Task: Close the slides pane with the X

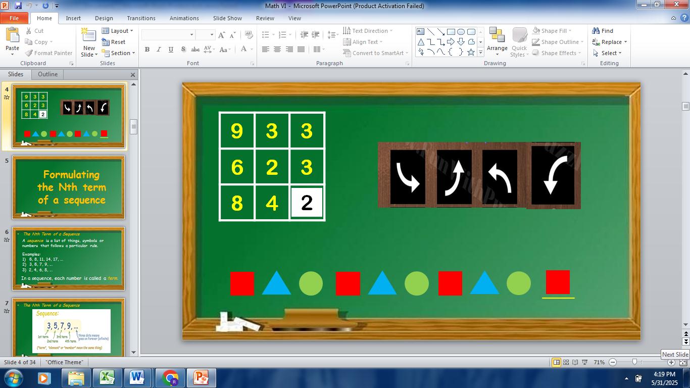Action: [x=133, y=75]
